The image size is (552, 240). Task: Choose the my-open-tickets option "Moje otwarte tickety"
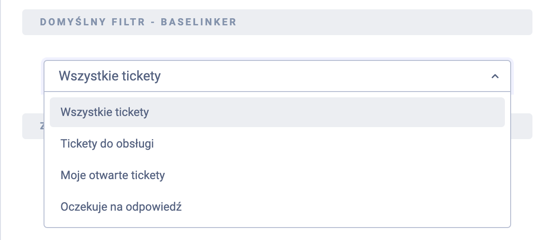coord(113,176)
